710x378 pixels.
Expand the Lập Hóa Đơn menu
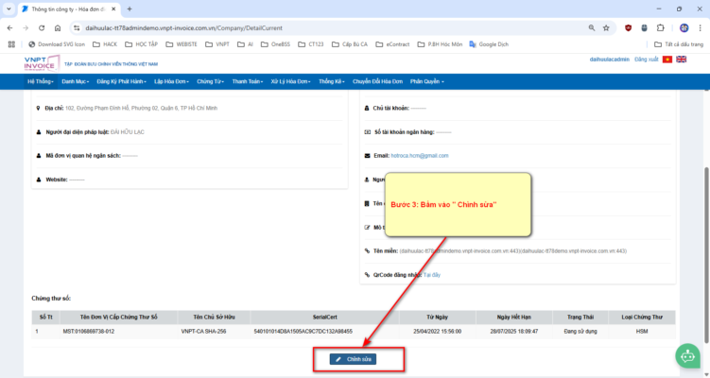tap(172, 81)
